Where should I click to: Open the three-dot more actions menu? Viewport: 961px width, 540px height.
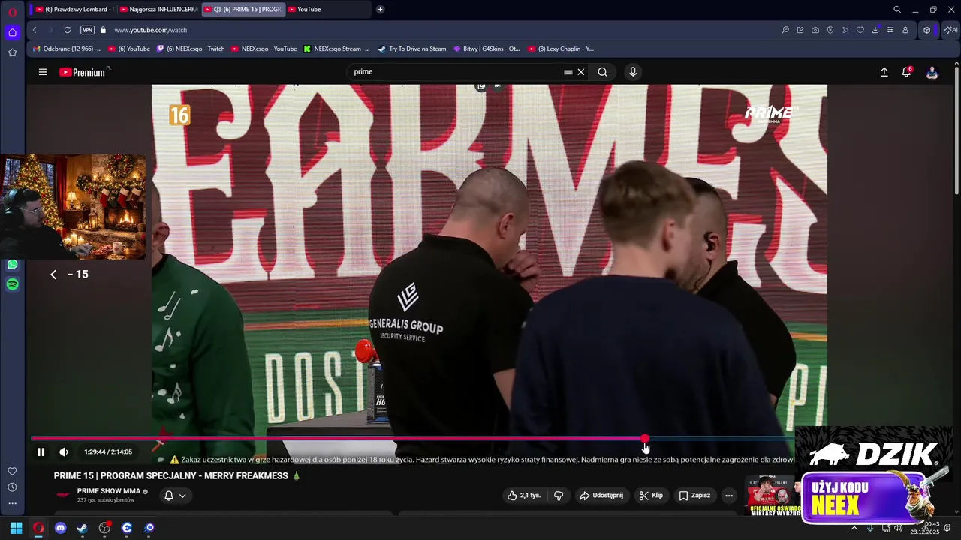729,496
